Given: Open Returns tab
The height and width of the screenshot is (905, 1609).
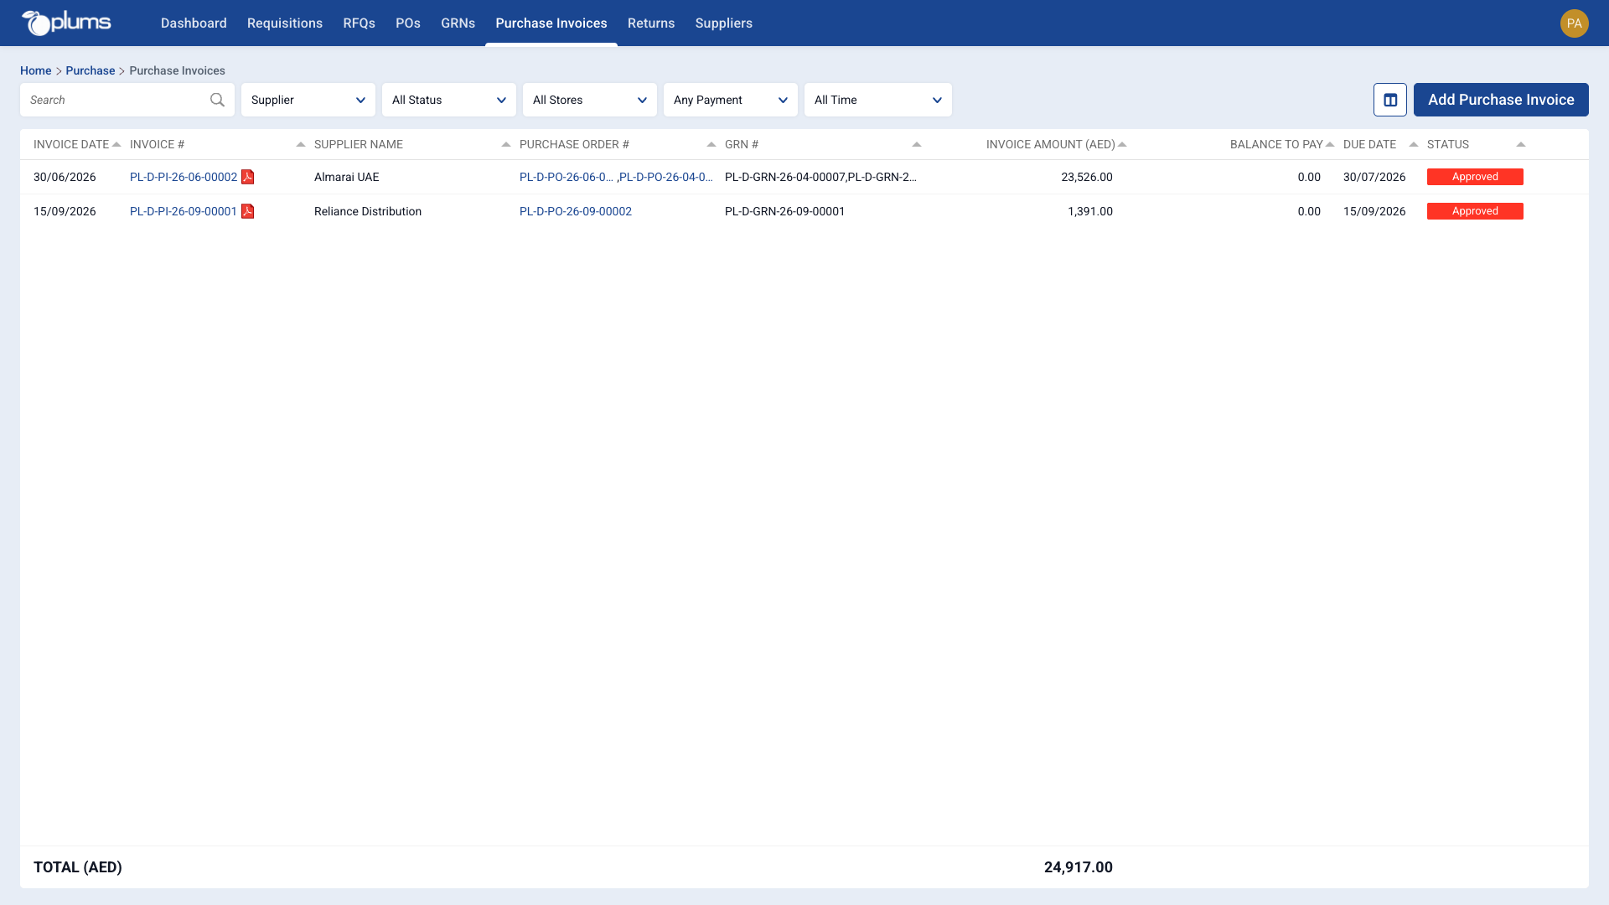Looking at the screenshot, I should coord(651,23).
